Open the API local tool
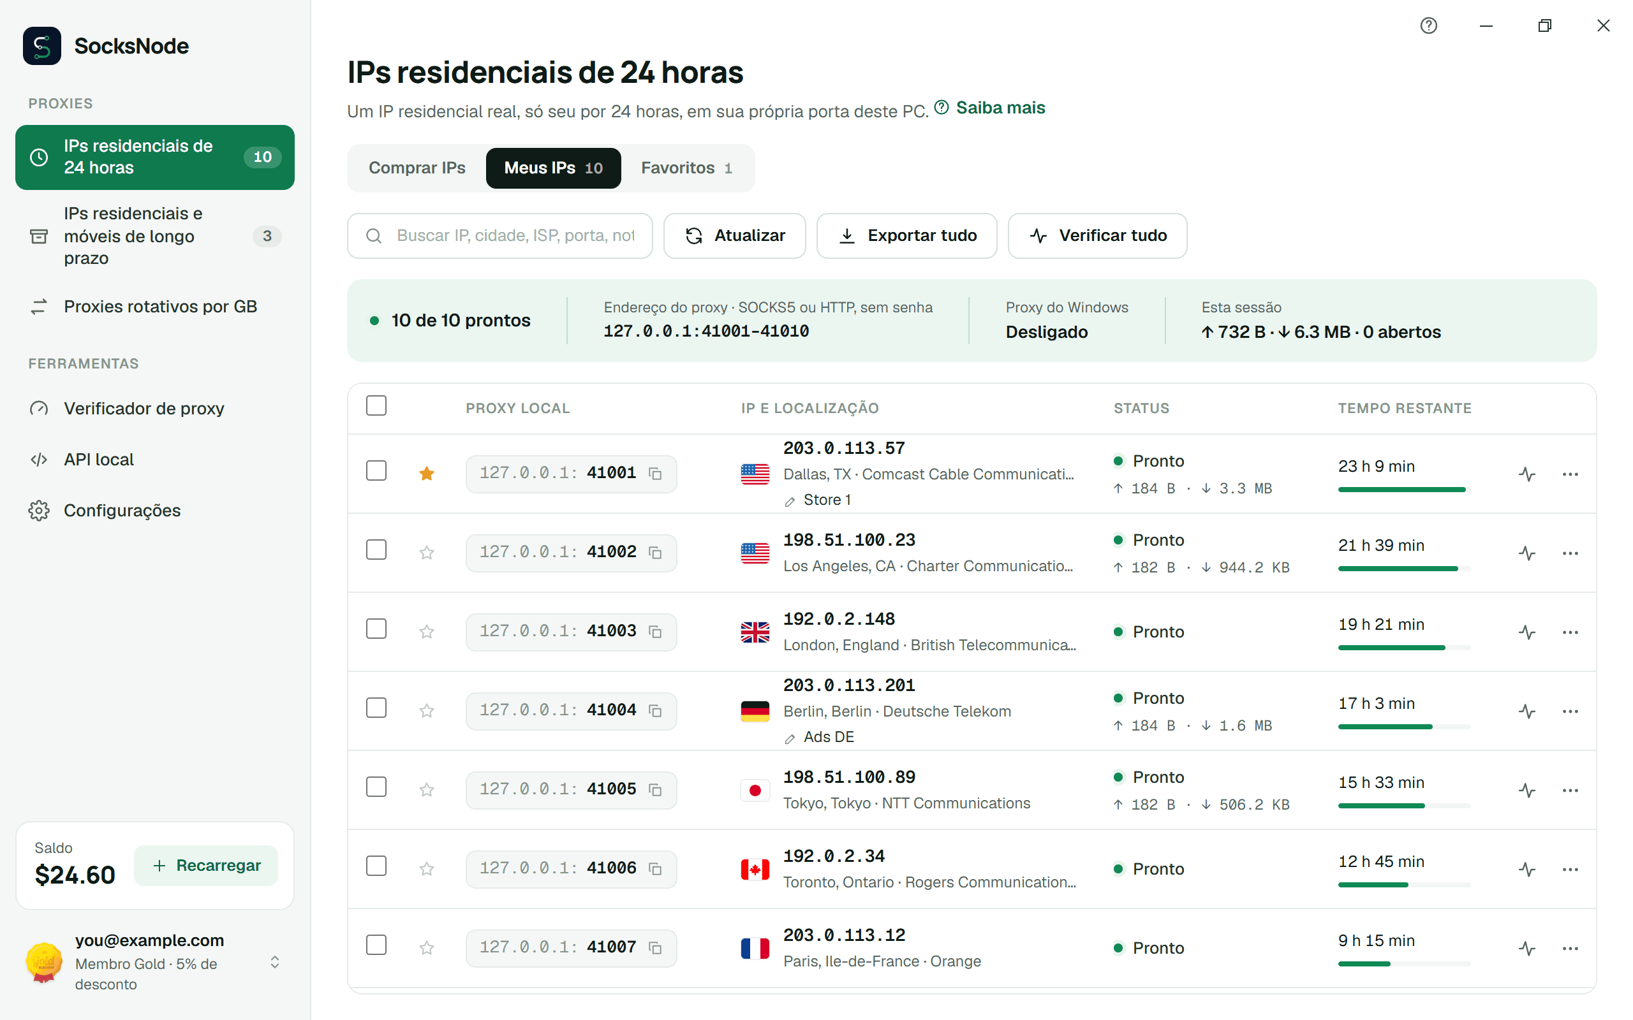Image resolution: width=1633 pixels, height=1020 pixels. 154,460
